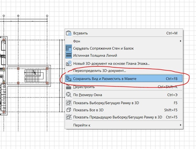The height and width of the screenshot is (149, 196).
Task: Expand the Перейти к submenu arrow
Action: (x=180, y=125)
